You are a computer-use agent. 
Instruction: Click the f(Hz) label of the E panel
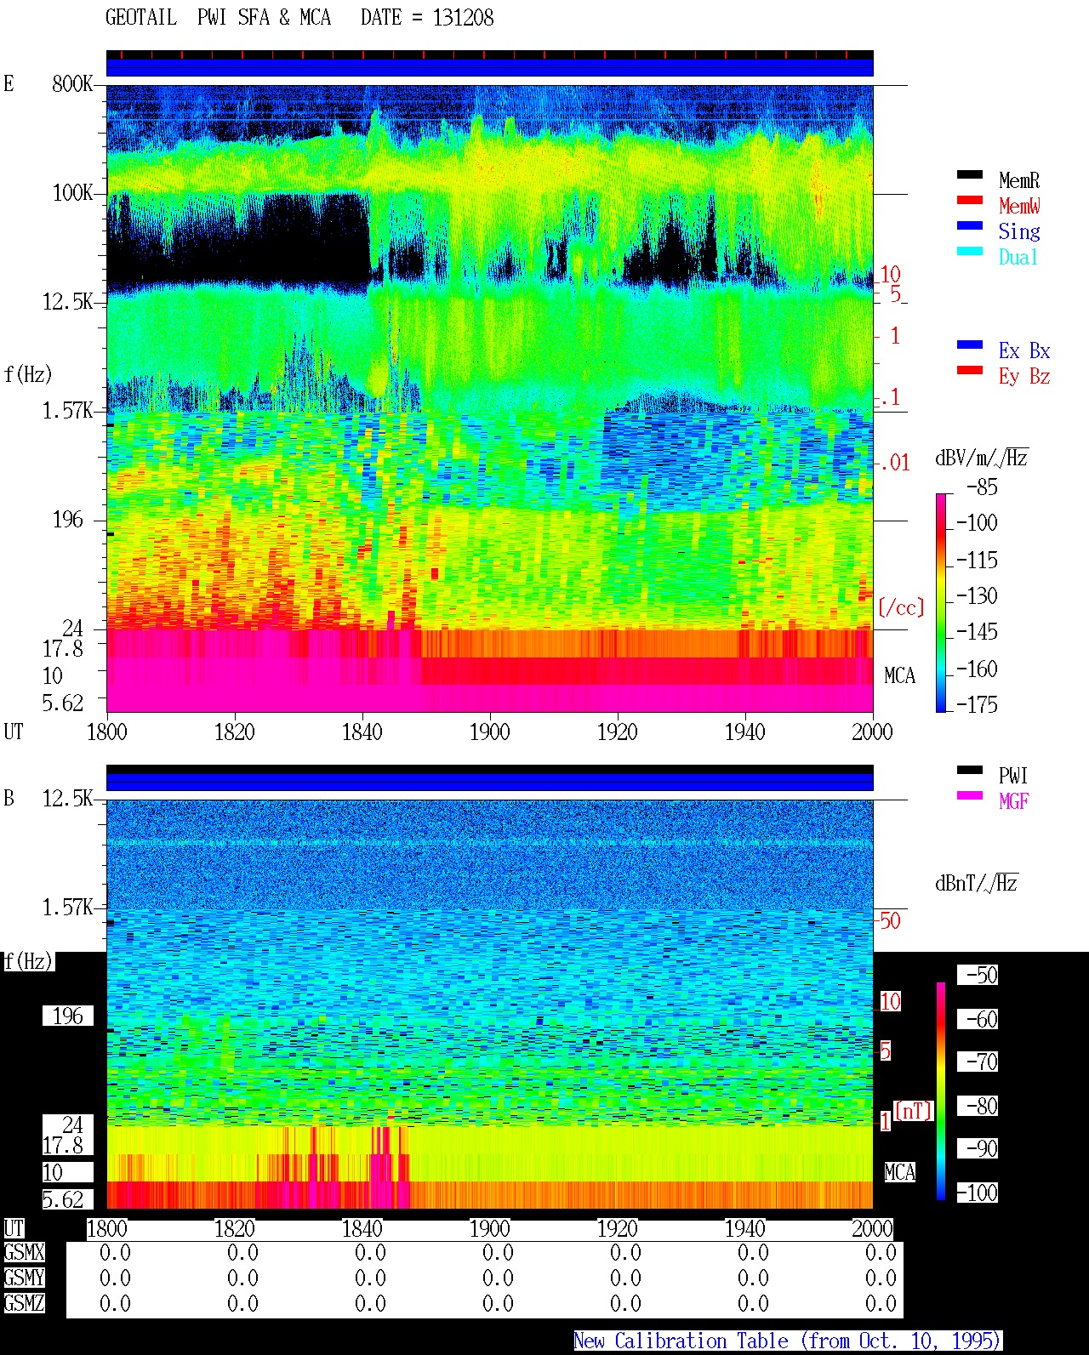tap(28, 374)
